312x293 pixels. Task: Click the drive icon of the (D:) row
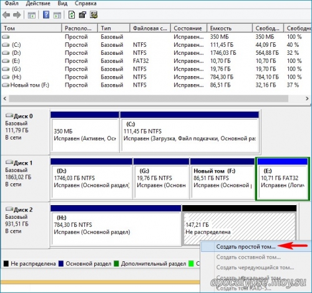click(x=6, y=53)
